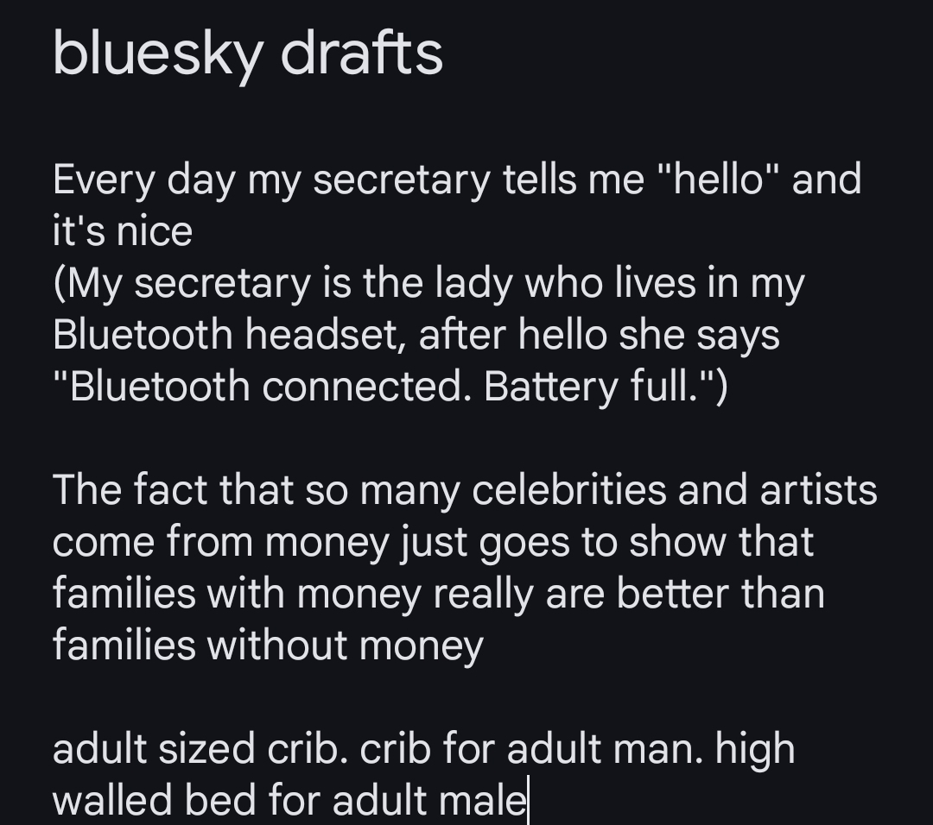Place cursor on the word "lives"

(608, 283)
